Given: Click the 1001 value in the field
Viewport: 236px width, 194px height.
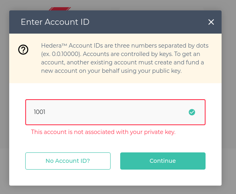Looking at the screenshot, I should [39, 112].
